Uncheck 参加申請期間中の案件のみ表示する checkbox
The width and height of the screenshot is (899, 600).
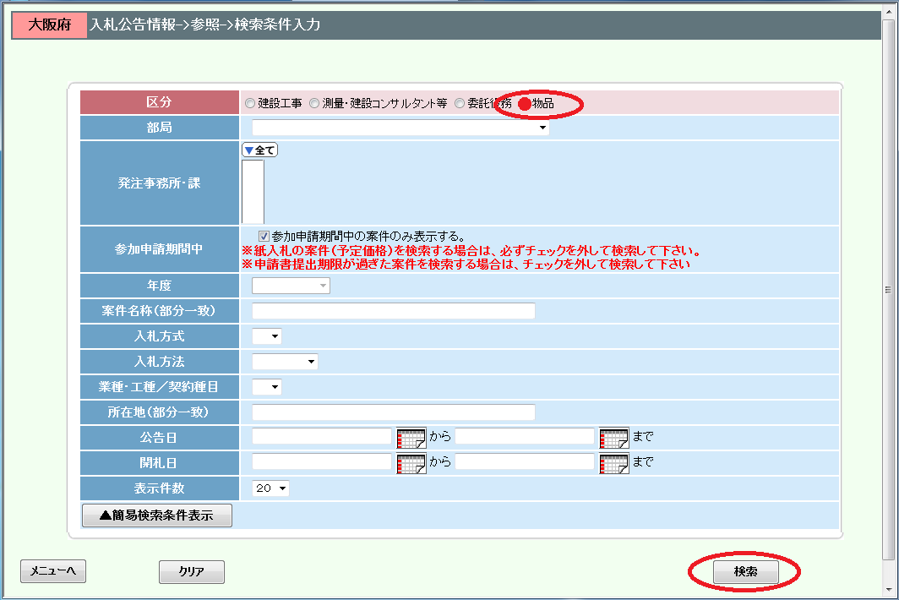[264, 237]
